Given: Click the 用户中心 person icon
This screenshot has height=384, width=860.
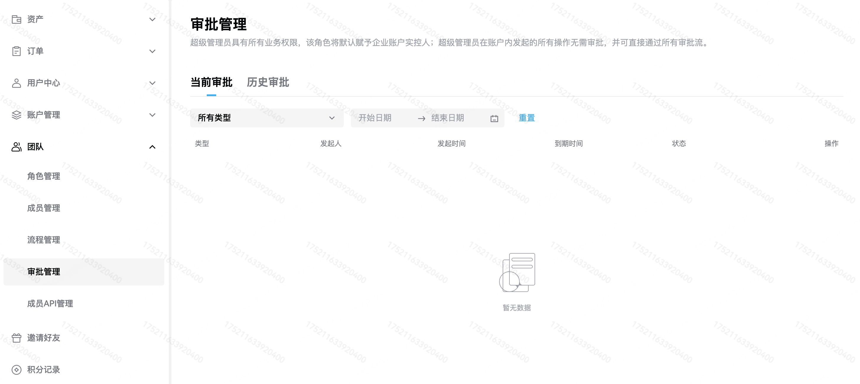Looking at the screenshot, I should pyautogui.click(x=16, y=83).
